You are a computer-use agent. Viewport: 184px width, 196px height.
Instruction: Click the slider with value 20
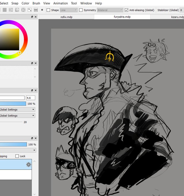tap(11, 122)
